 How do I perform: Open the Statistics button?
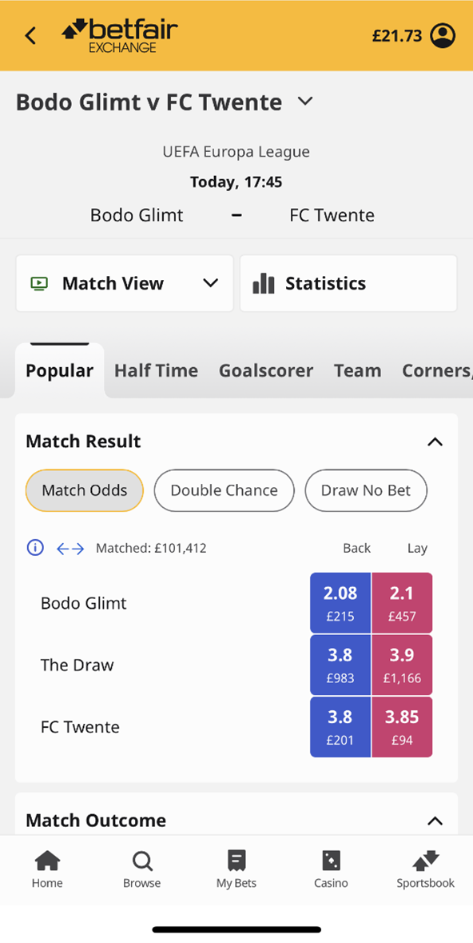point(348,283)
